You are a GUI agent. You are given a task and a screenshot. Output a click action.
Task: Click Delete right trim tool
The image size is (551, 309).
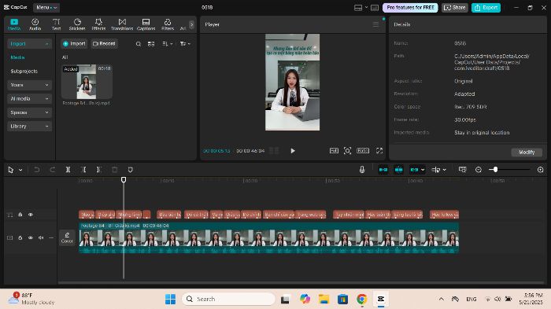click(x=98, y=170)
